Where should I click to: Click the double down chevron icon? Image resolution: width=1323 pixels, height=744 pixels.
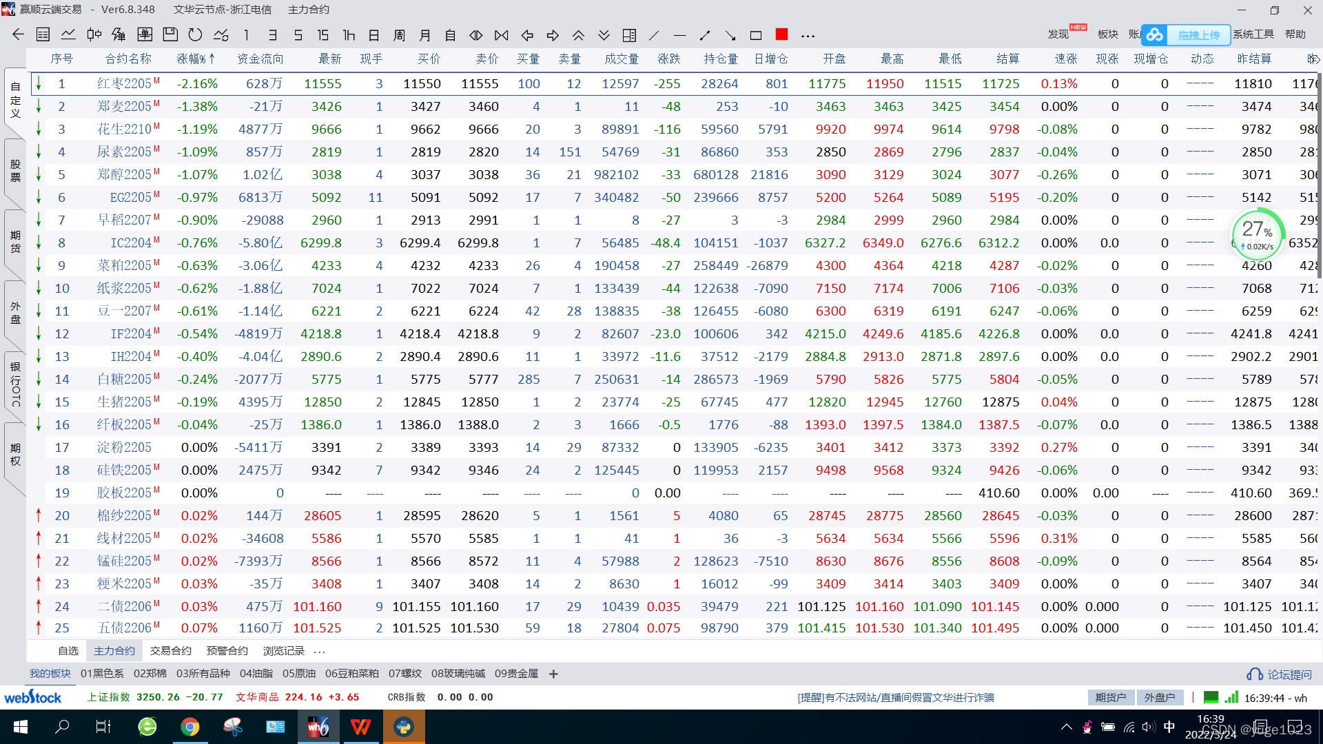click(x=604, y=35)
